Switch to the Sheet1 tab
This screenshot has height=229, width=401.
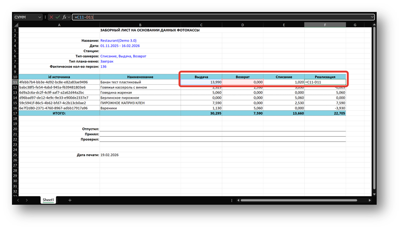click(48, 200)
